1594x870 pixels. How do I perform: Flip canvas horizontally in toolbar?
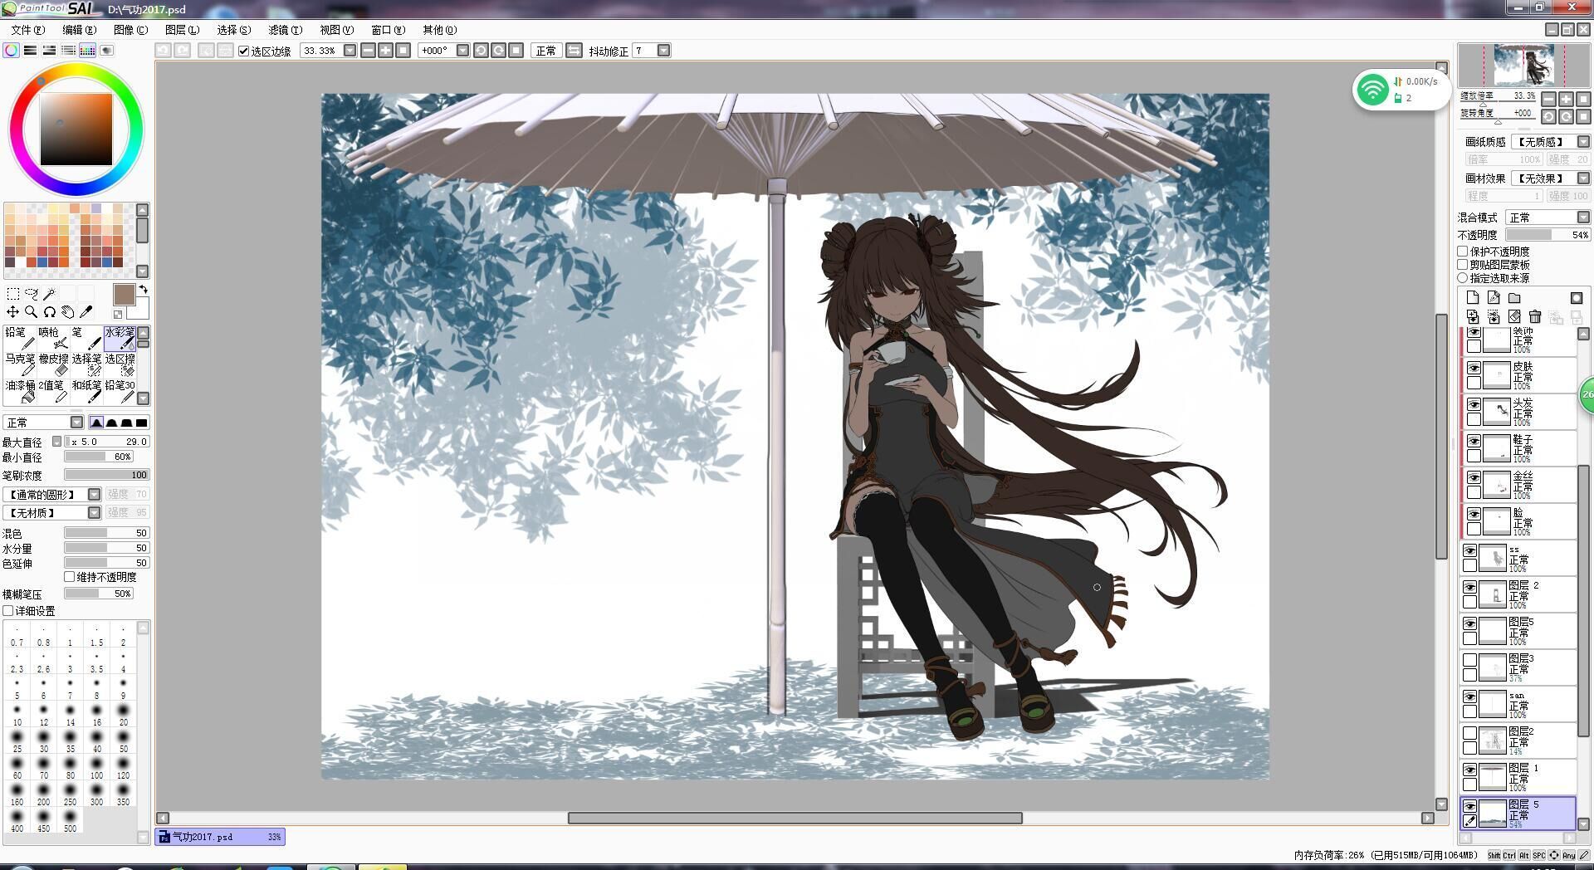coord(574,51)
